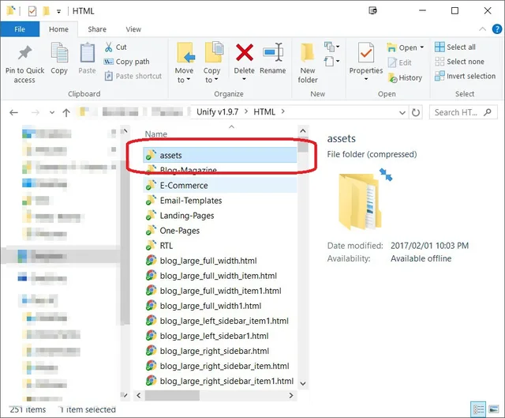Image resolution: width=505 pixels, height=418 pixels.
Task: Cut the selected item
Action: click(x=116, y=47)
